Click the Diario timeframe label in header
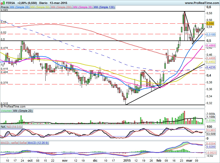Viewport: 220px width, 163px height. [x=43, y=3]
